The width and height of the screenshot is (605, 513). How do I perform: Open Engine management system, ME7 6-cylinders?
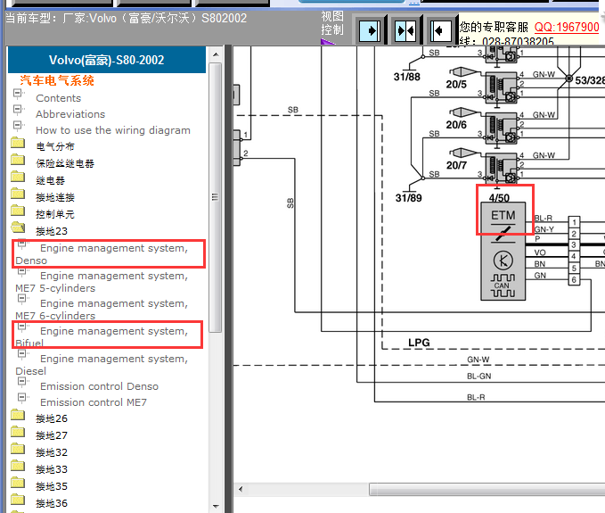tap(102, 310)
